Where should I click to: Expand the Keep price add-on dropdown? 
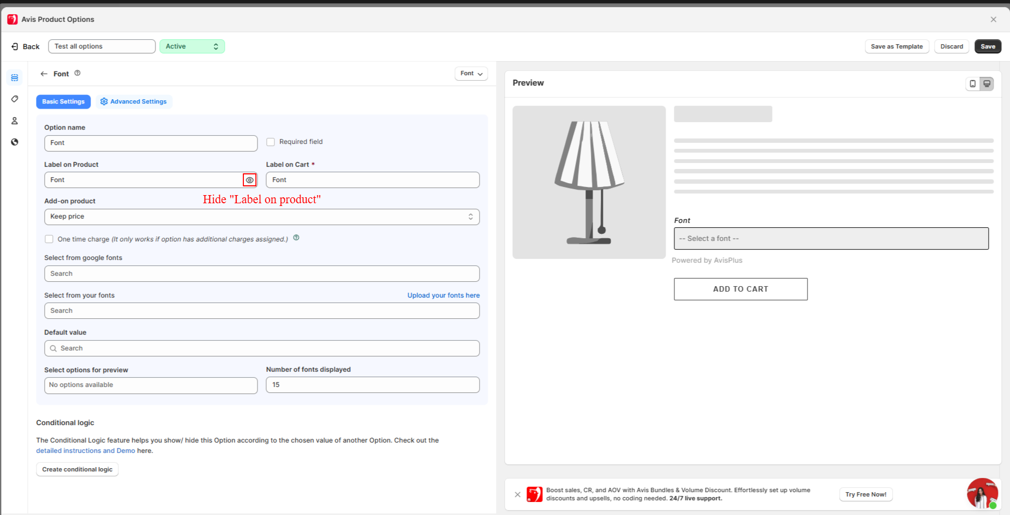pyautogui.click(x=261, y=217)
